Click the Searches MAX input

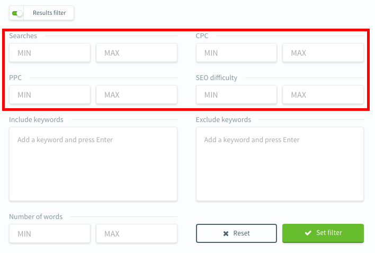pos(136,53)
